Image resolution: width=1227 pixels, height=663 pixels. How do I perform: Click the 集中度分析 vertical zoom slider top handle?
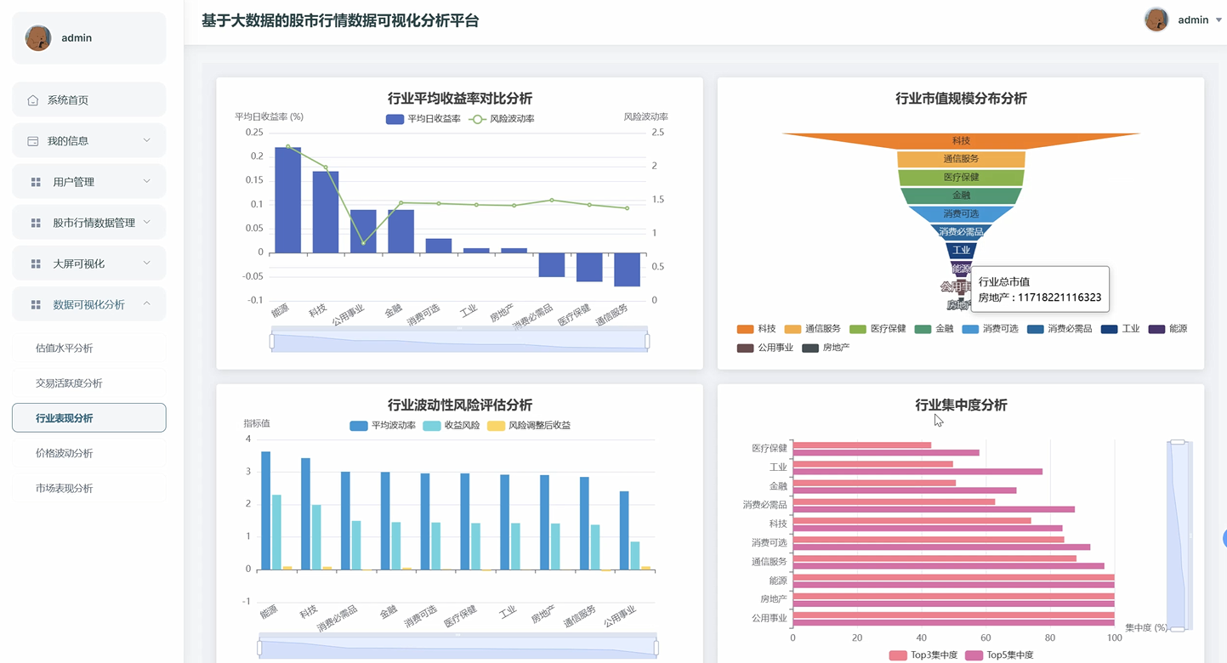coord(1178,442)
